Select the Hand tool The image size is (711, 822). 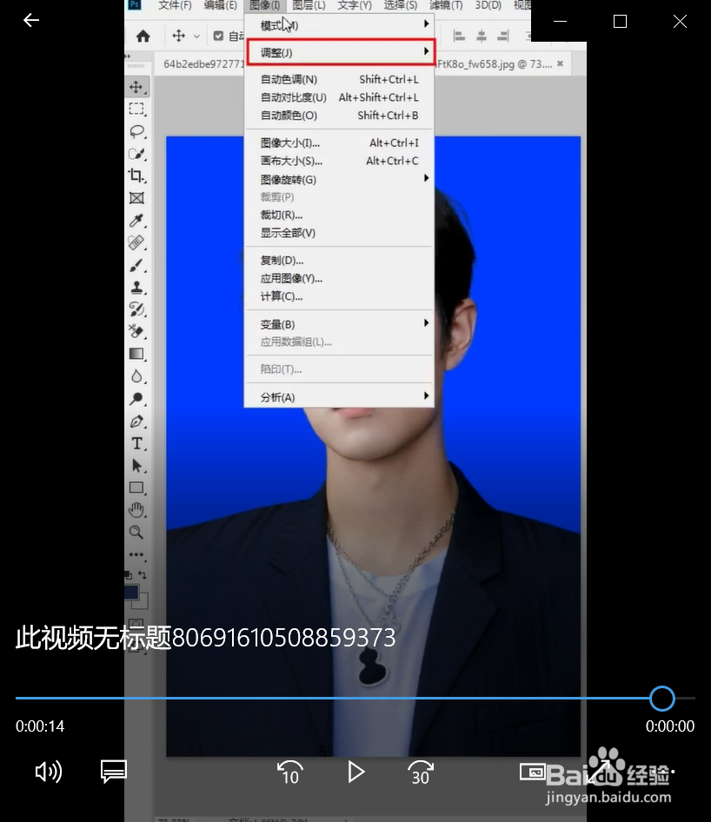pyautogui.click(x=137, y=509)
